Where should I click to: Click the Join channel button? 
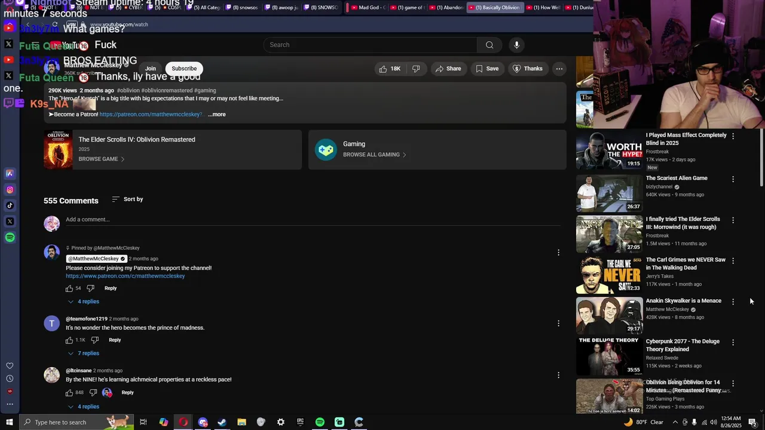tap(151, 69)
